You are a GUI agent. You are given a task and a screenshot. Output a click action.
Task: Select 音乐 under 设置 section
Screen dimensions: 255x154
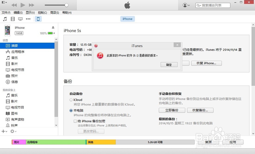(x=27, y=58)
